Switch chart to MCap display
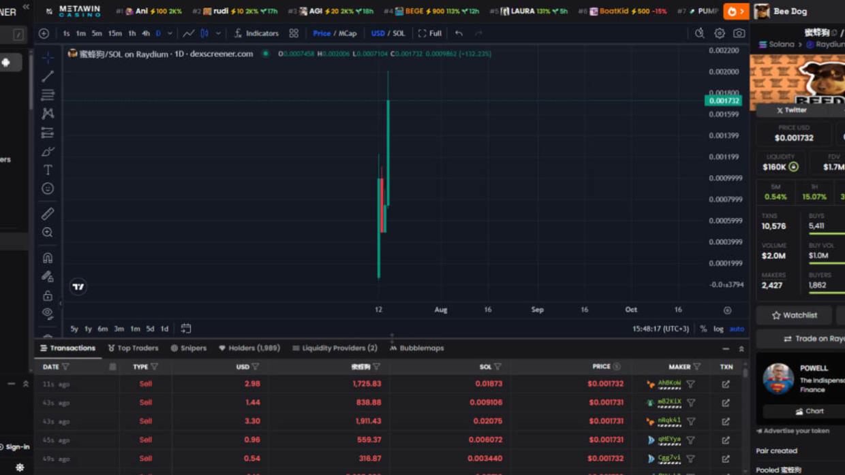 [x=348, y=33]
